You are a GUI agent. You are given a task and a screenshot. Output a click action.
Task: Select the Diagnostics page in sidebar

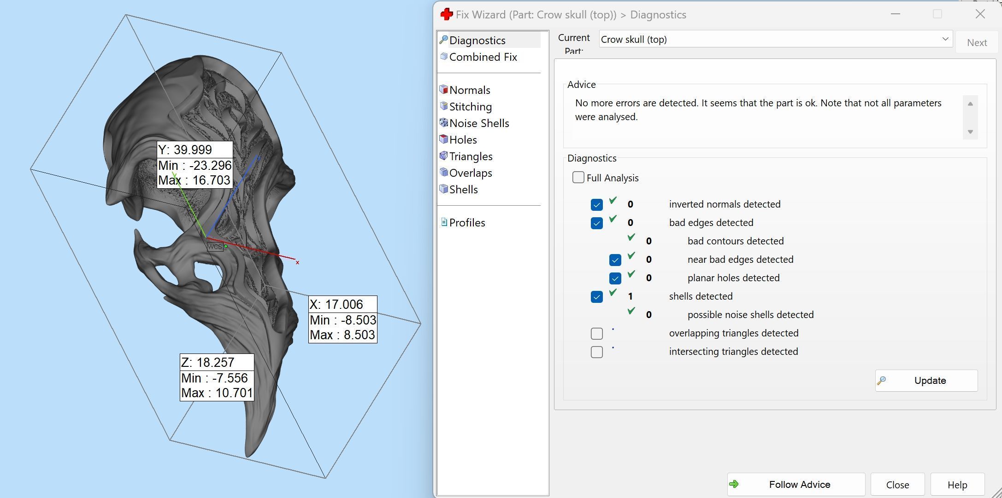pos(477,41)
